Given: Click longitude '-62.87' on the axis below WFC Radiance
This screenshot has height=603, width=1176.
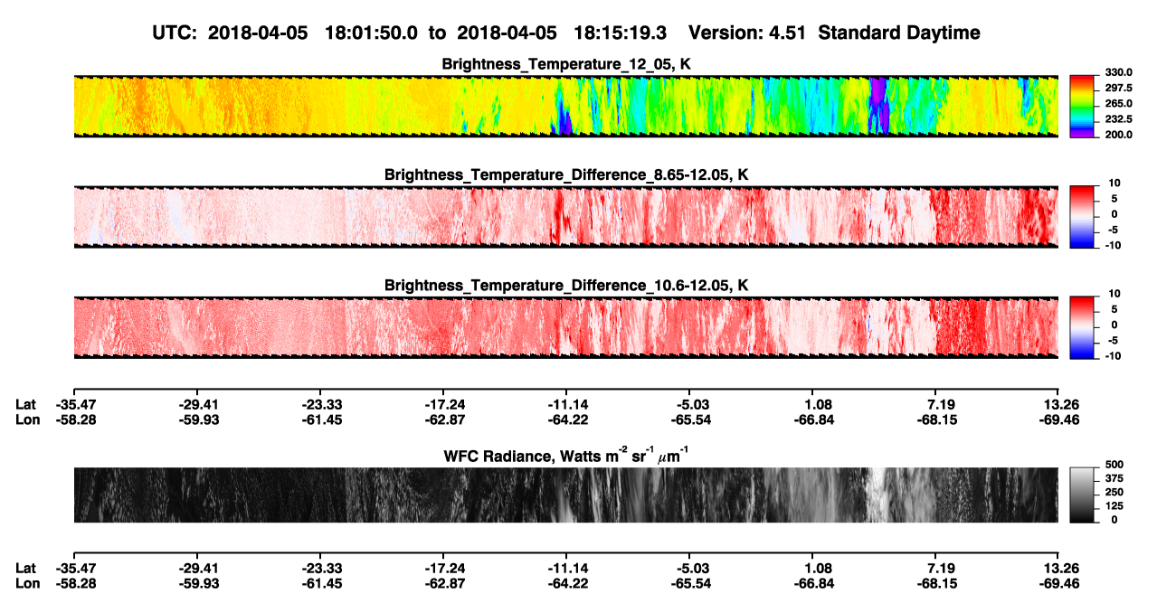Looking at the screenshot, I should point(443,583).
